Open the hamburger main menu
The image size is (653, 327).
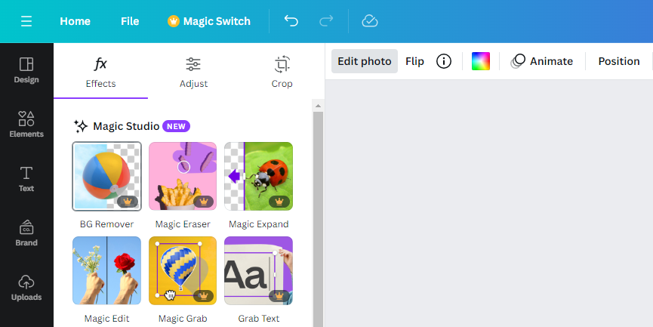pyautogui.click(x=26, y=21)
